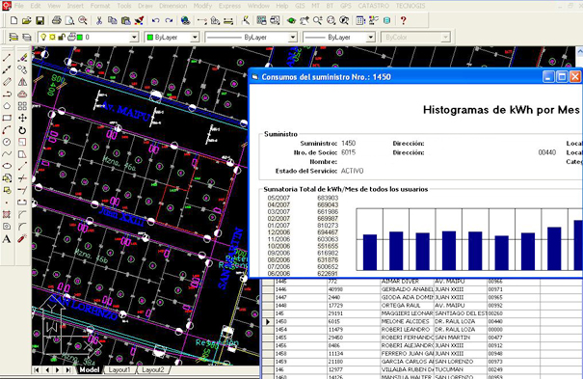Click the Match Properties paintbrush icon
The height and width of the screenshot is (379, 583).
pyautogui.click(x=139, y=20)
